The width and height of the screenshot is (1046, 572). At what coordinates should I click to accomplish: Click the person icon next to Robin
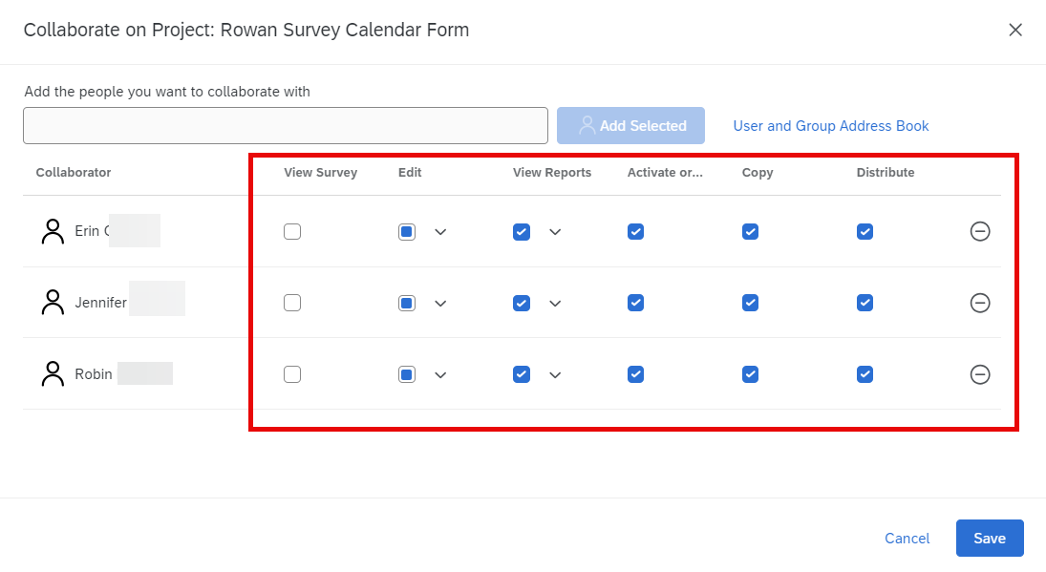(53, 374)
